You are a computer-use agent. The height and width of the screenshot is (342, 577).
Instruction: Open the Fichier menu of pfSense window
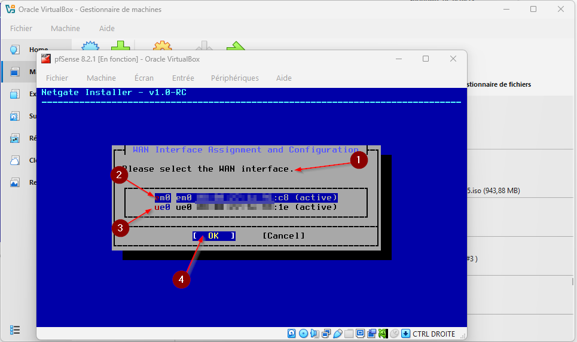pyautogui.click(x=57, y=78)
